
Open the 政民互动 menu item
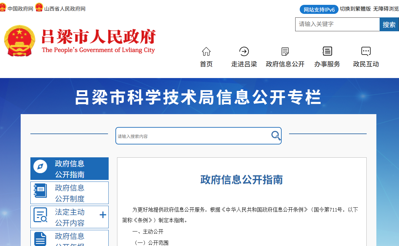(x=366, y=64)
